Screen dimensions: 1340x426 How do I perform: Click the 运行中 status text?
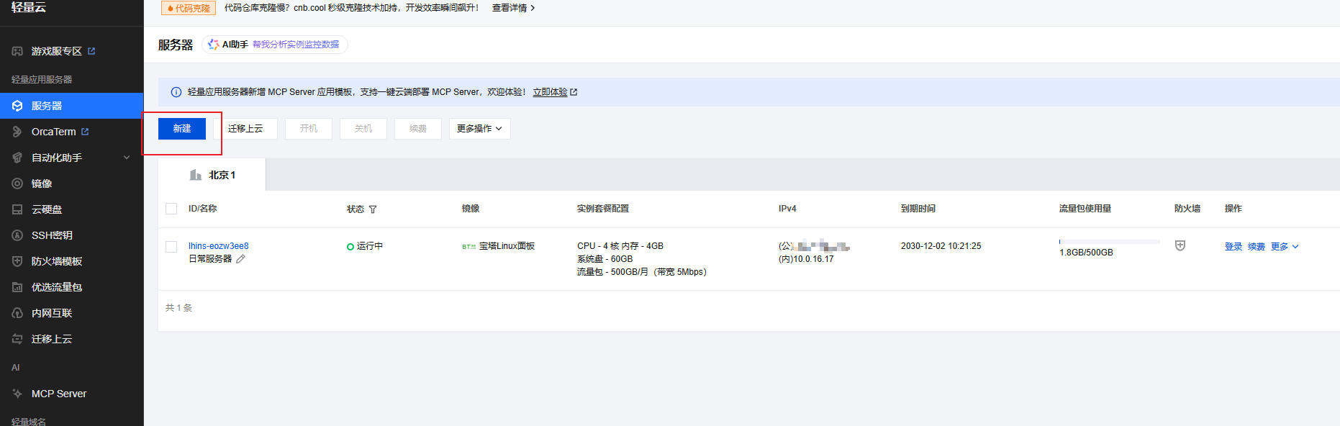370,246
